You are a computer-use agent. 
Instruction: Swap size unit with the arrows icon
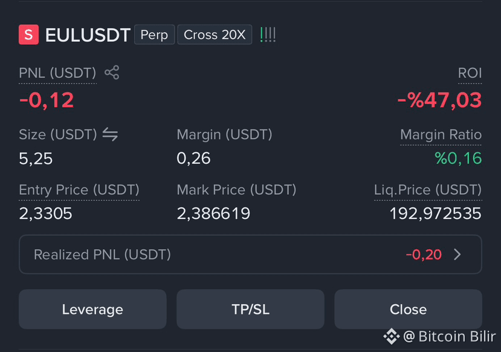(x=110, y=134)
